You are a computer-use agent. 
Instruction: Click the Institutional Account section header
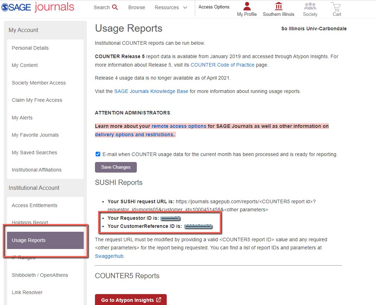click(34, 188)
